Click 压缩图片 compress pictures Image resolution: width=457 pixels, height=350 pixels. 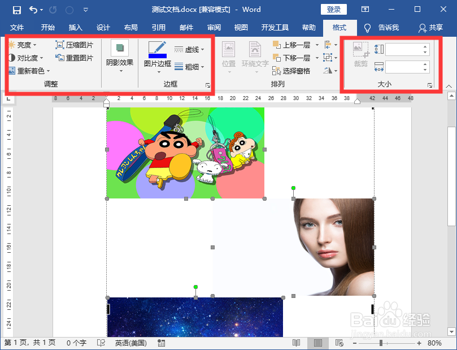point(75,45)
